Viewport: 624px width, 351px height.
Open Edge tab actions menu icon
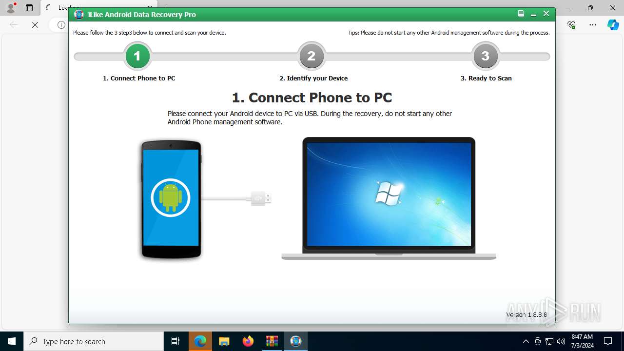[29, 8]
